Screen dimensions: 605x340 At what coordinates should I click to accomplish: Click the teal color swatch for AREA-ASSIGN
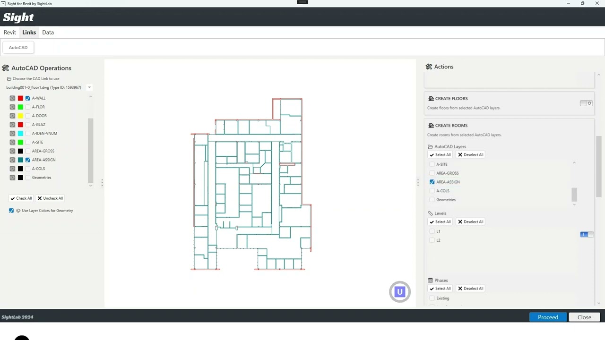point(20,160)
